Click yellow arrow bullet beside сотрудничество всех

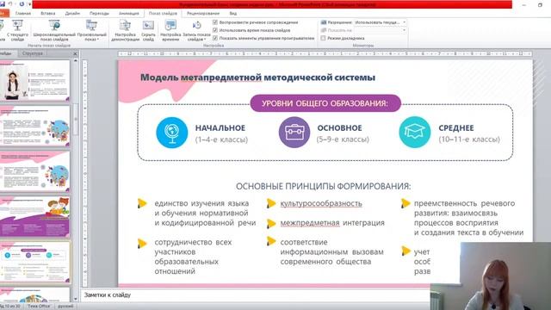(142, 243)
